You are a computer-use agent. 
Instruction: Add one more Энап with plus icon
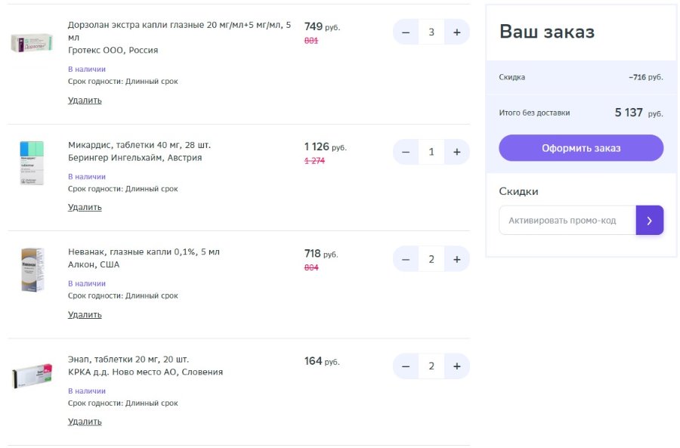tap(457, 366)
